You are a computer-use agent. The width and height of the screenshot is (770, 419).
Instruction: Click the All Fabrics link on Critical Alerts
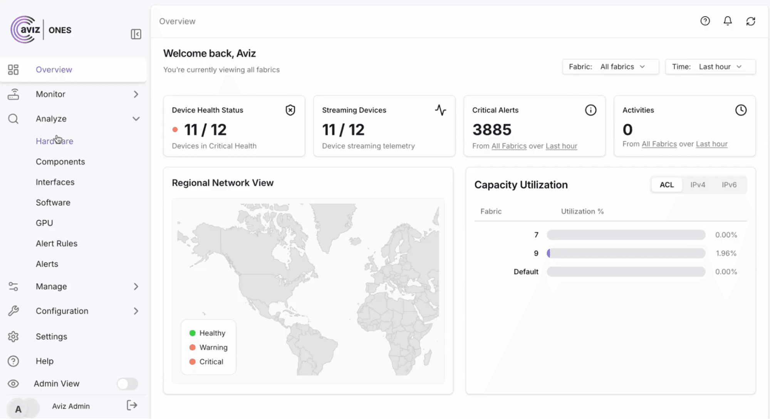[x=509, y=146]
